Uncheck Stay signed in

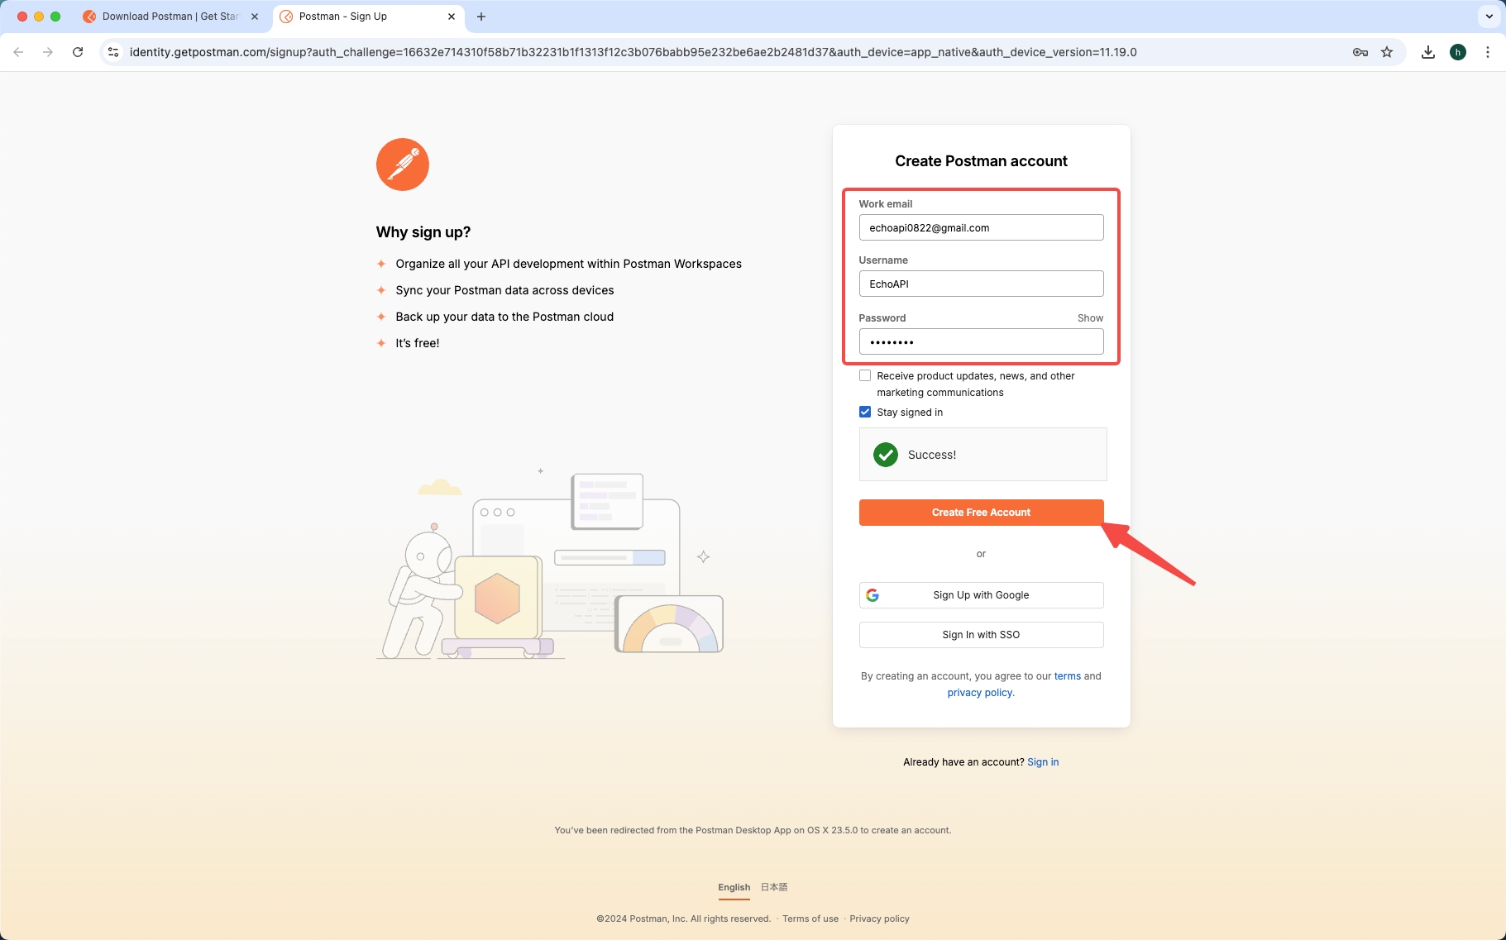point(865,412)
